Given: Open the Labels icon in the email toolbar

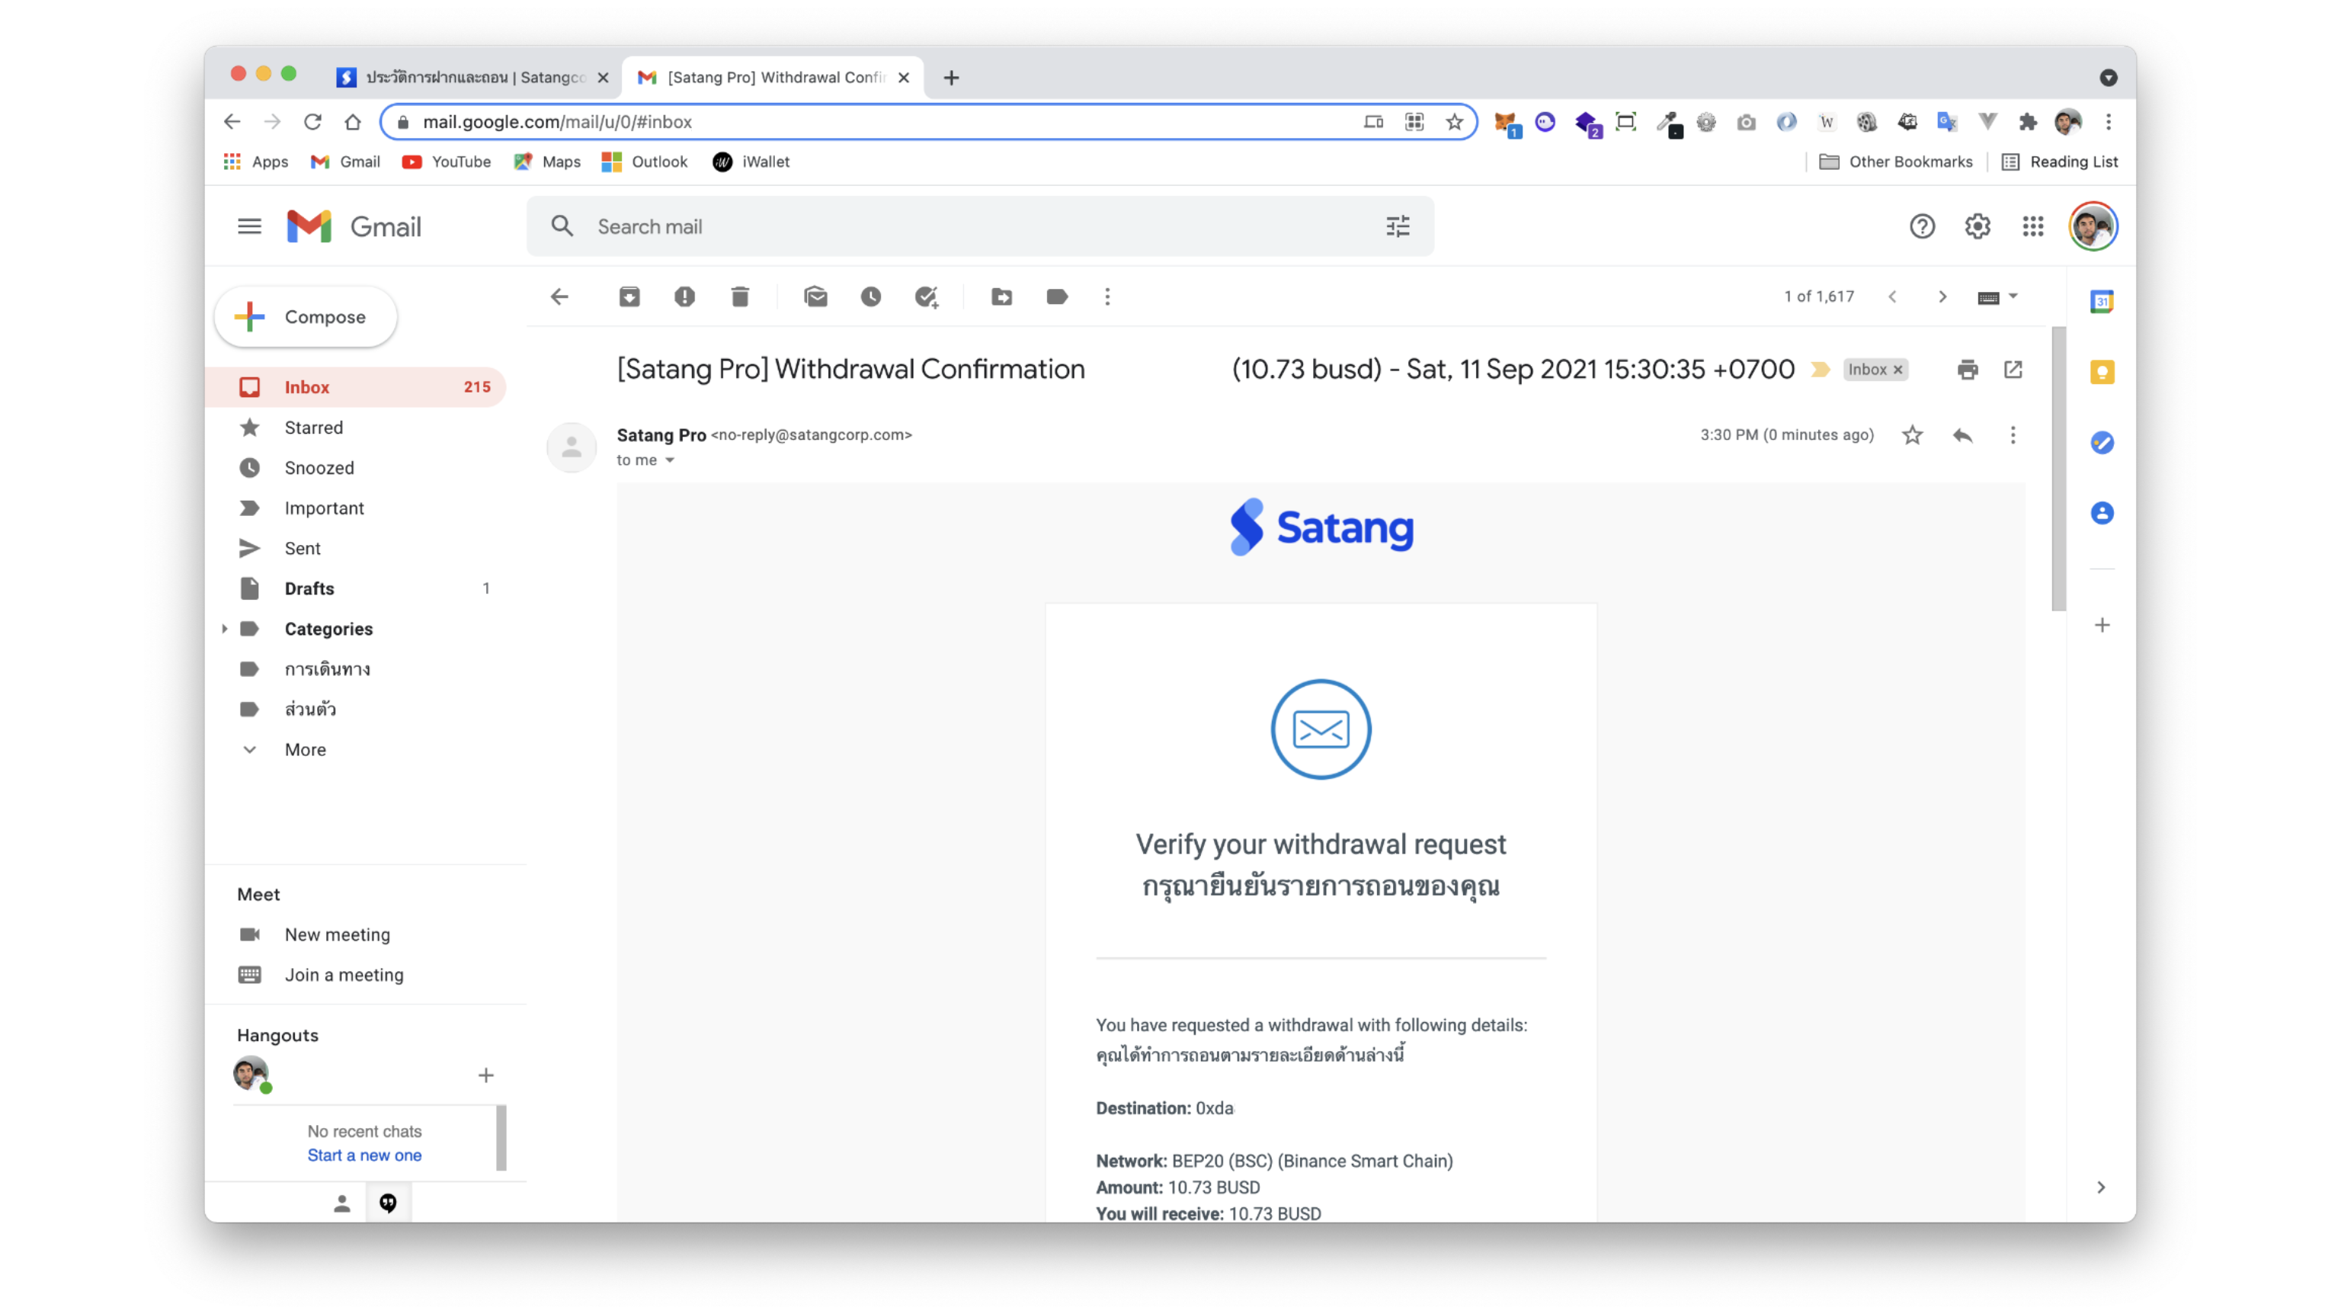Looking at the screenshot, I should [1057, 296].
